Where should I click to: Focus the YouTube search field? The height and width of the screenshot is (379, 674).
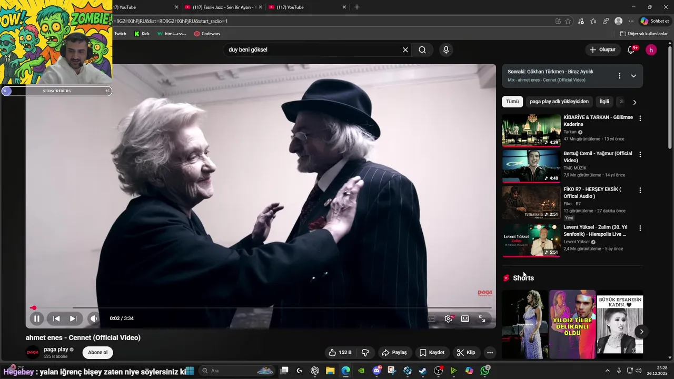pyautogui.click(x=313, y=50)
